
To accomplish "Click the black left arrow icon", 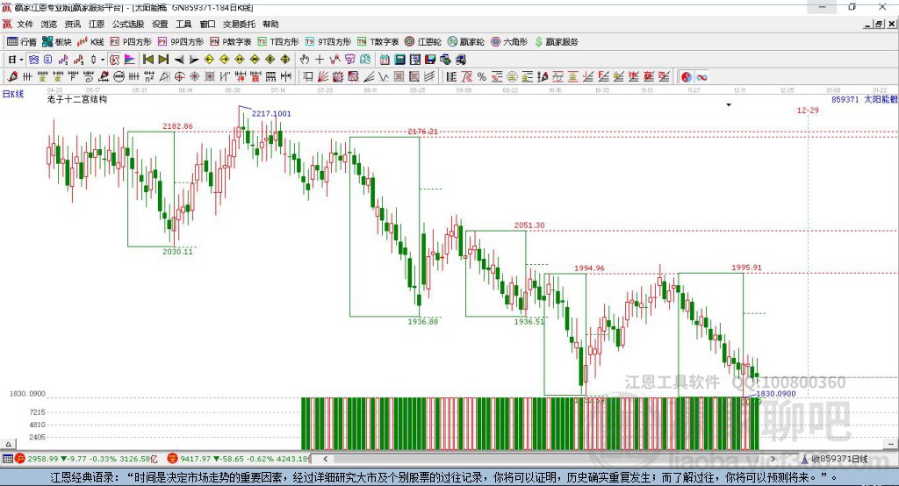I will point(179,60).
